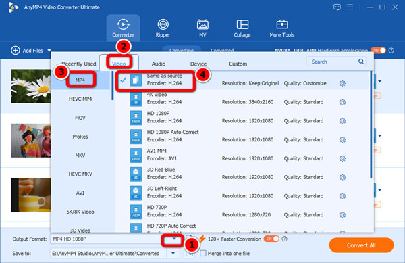The image size is (405, 263).
Task: Open the hamburger menu in title bar
Action: click(350, 7)
